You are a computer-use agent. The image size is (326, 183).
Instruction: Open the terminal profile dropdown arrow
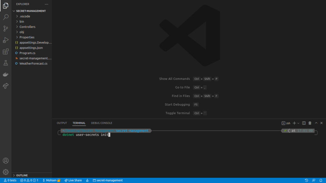tap(298, 123)
